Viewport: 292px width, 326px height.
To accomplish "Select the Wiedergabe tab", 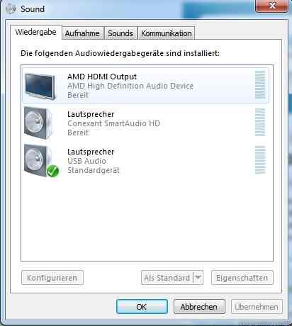I will [36, 32].
